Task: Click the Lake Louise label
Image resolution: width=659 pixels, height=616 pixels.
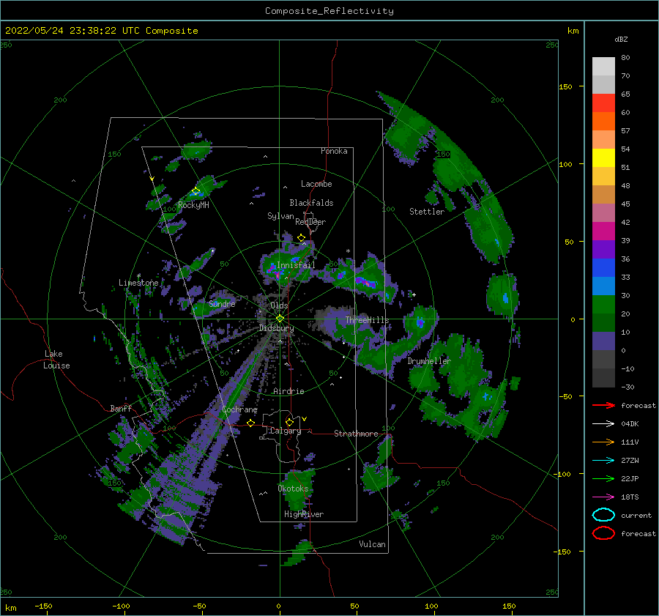Action: (x=56, y=360)
